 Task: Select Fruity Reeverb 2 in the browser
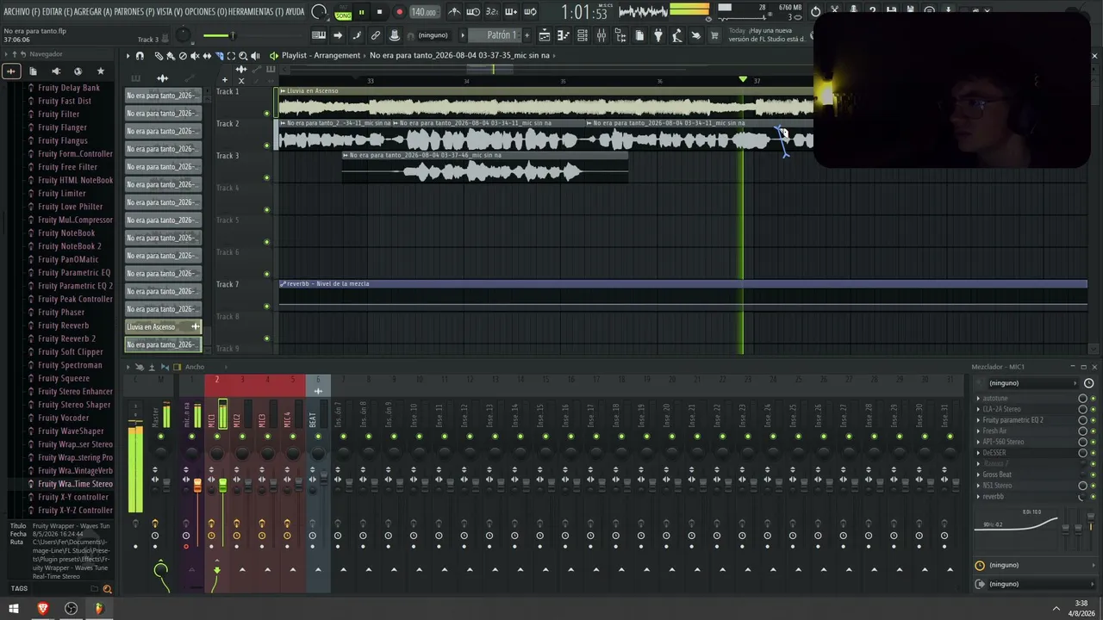tap(66, 338)
